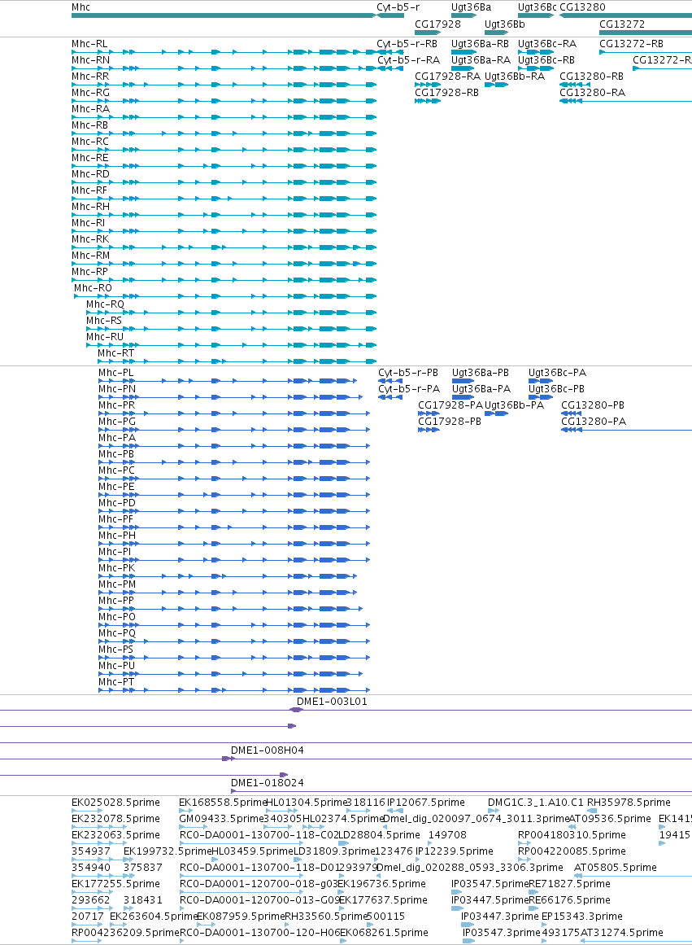Click the Ugt36Bb-RA transcript
The image size is (692, 945).
pyautogui.click(x=496, y=85)
